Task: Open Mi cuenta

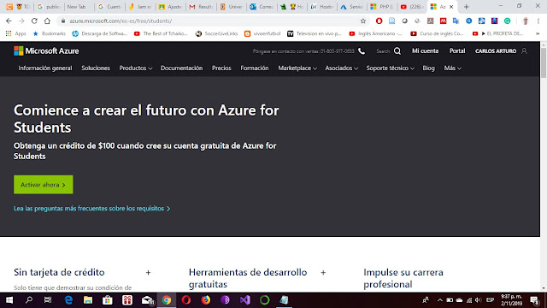Action: [x=425, y=51]
